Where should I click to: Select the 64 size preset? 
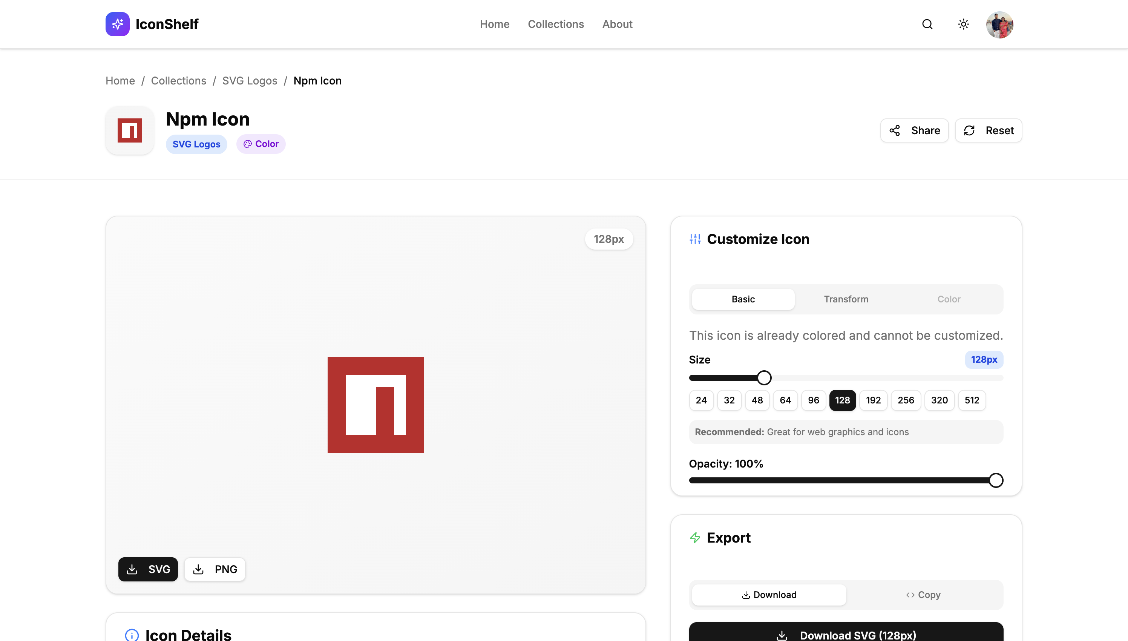[785, 400]
